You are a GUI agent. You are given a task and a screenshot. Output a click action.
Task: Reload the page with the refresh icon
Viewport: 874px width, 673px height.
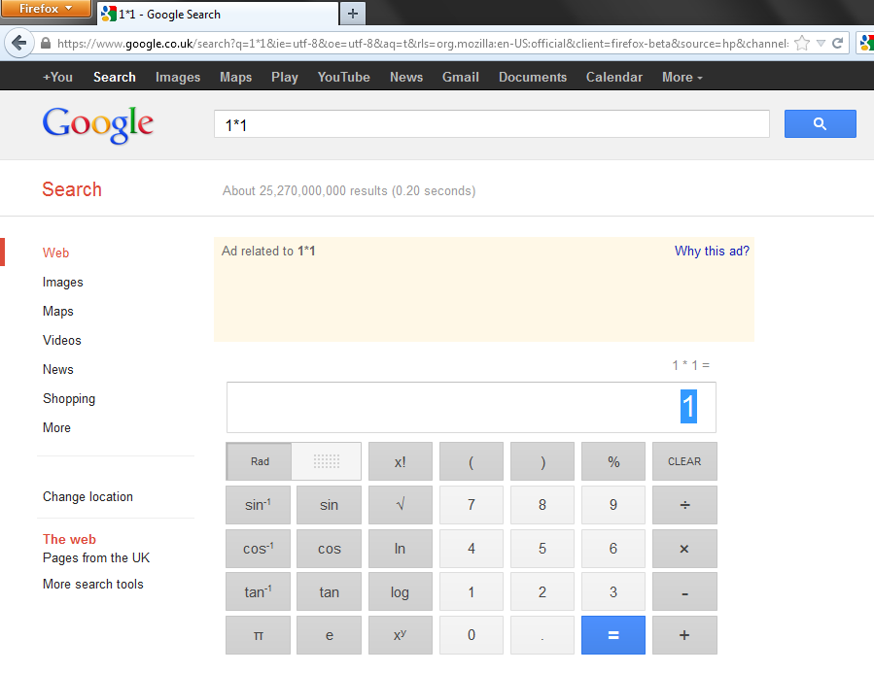pyautogui.click(x=837, y=44)
